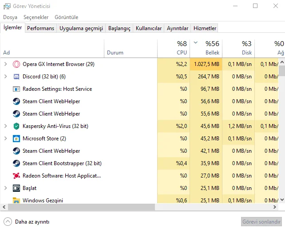The width and height of the screenshot is (285, 232).
Task: Expand the Kaspersky Anti-Virus process group
Action: [x=5, y=126]
